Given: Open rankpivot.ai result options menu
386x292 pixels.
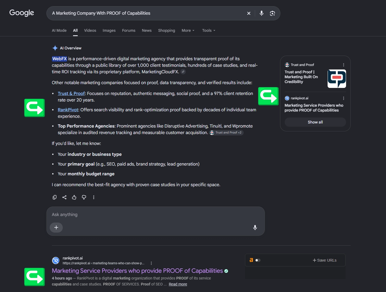Looking at the screenshot, I should coord(151,263).
